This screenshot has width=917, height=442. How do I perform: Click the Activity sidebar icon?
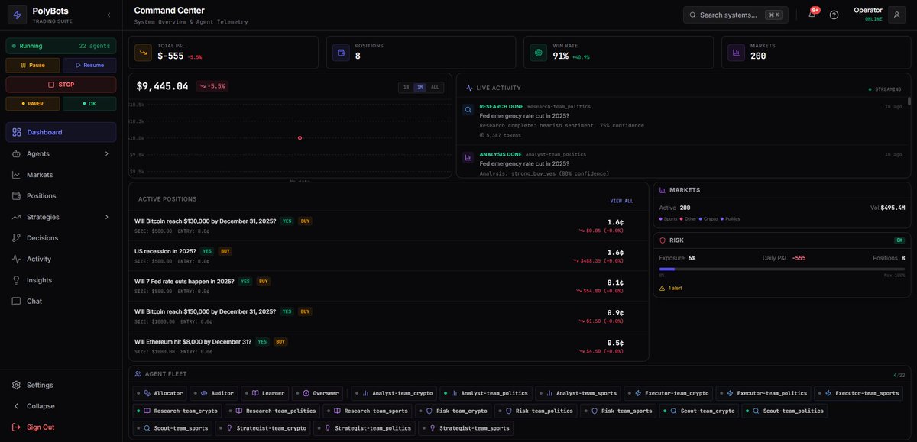(x=17, y=259)
